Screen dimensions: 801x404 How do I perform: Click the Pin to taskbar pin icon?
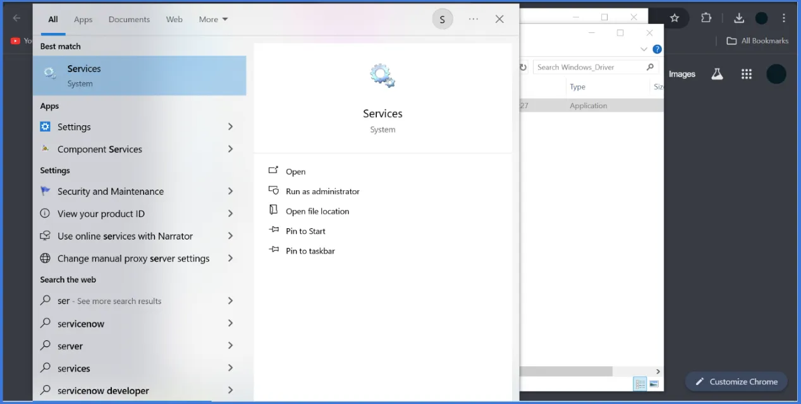tap(273, 250)
